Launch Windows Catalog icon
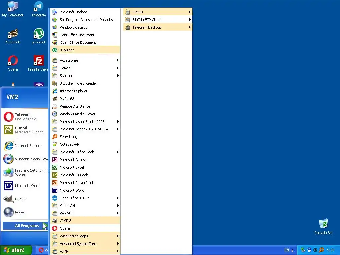This screenshot has height=255, width=340. [55, 27]
